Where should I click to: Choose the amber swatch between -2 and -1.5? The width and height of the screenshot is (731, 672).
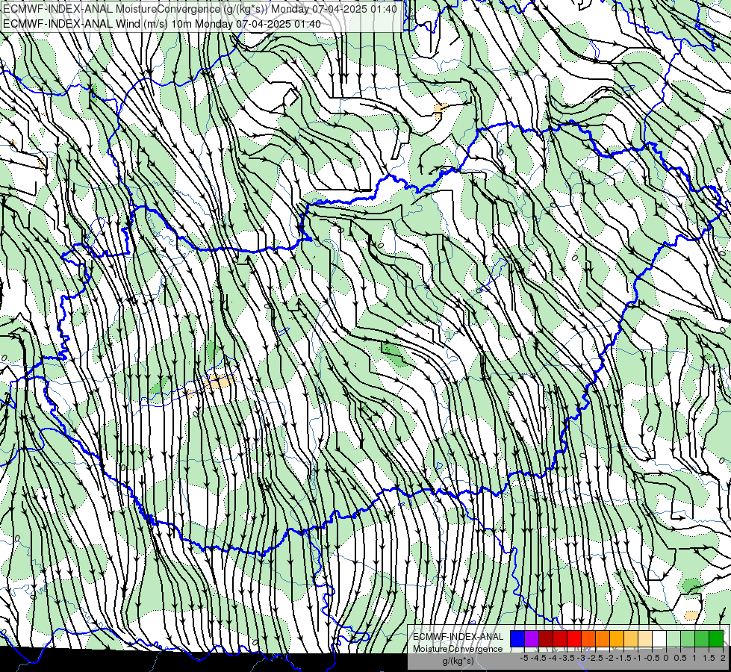(617, 638)
